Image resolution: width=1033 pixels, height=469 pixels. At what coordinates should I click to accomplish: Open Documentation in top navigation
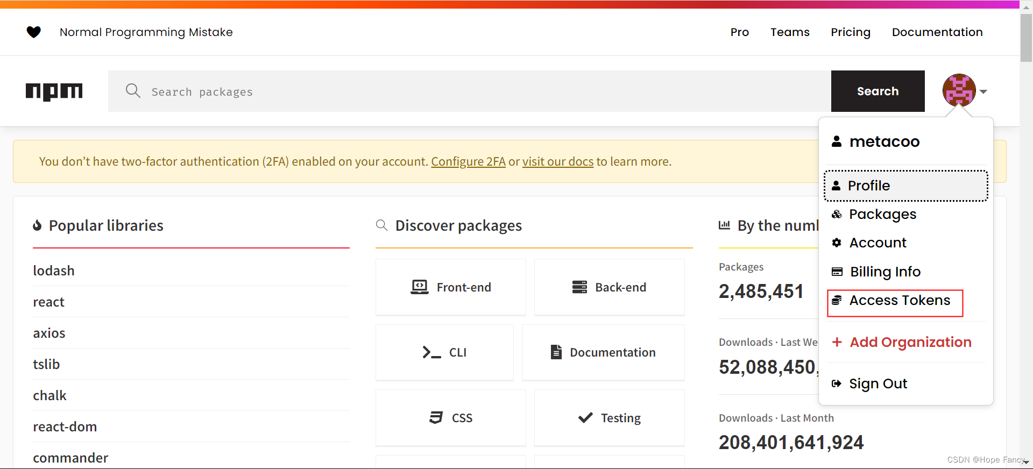click(937, 32)
